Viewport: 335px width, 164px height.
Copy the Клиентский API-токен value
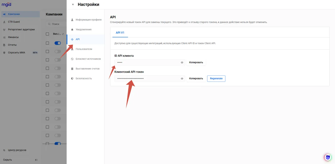pyautogui.click(x=196, y=78)
